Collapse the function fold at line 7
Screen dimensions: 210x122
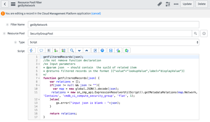[x=39, y=78]
